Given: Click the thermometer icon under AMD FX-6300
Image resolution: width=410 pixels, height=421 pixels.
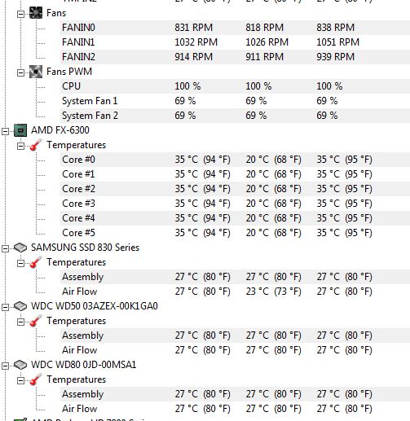Looking at the screenshot, I should click(x=36, y=145).
